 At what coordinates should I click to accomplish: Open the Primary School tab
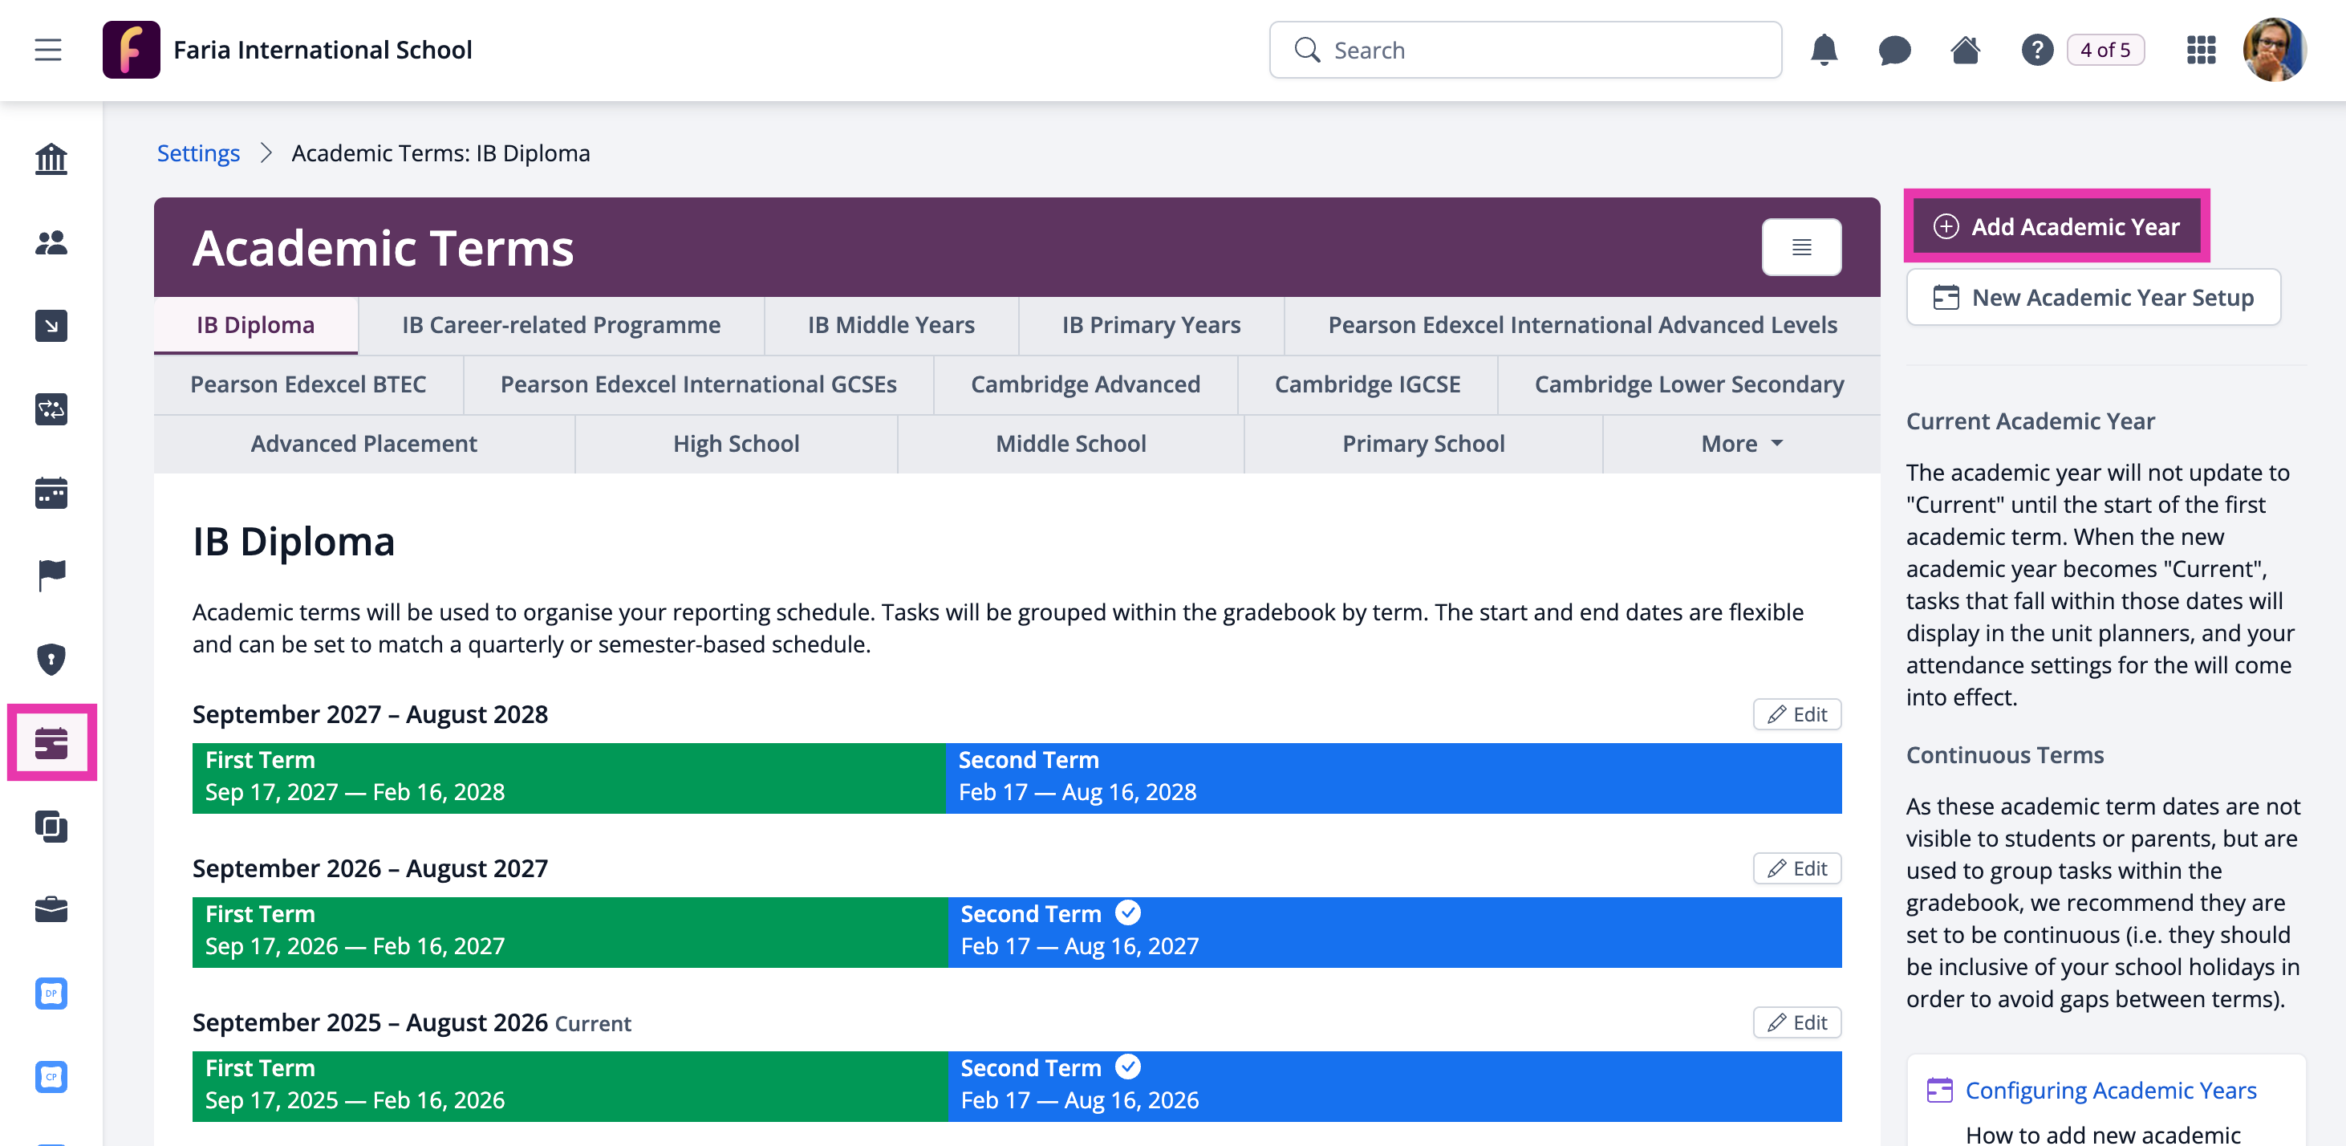(1423, 444)
